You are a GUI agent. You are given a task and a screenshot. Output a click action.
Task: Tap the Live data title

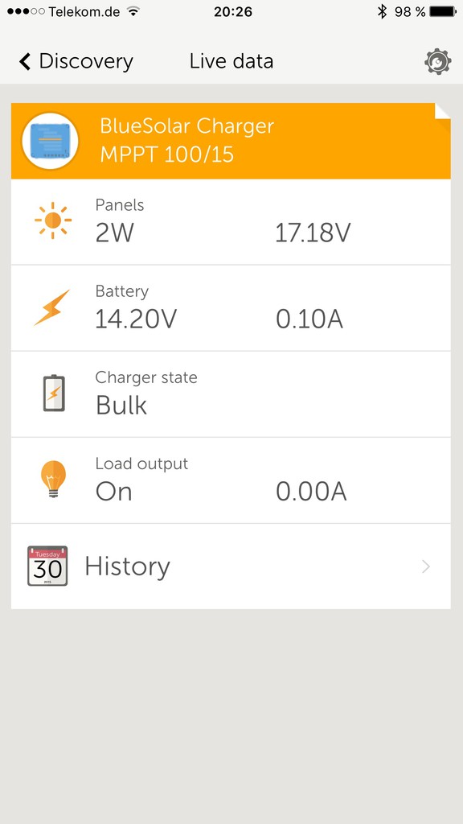(x=231, y=61)
